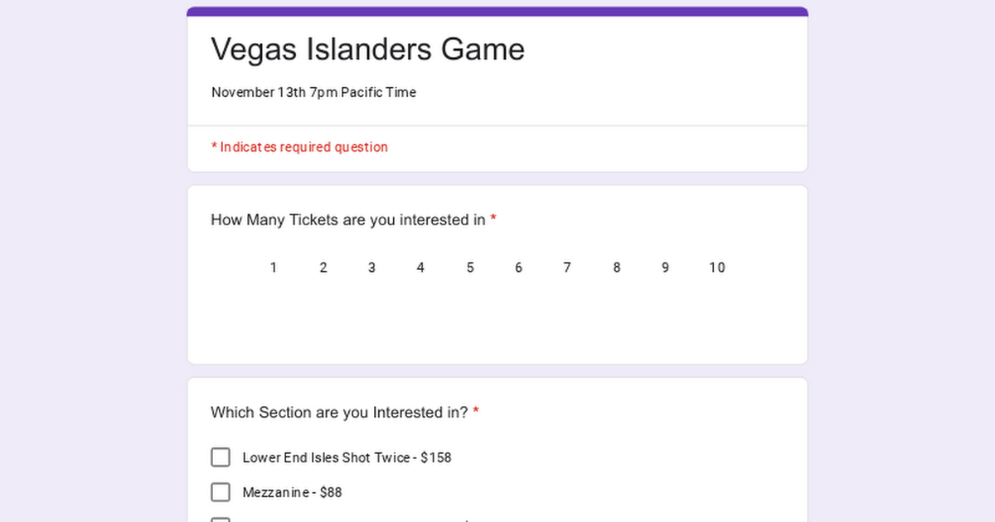Viewport: 995px width, 522px height.
Task: Select 7 on the ticket scale
Action: click(567, 268)
